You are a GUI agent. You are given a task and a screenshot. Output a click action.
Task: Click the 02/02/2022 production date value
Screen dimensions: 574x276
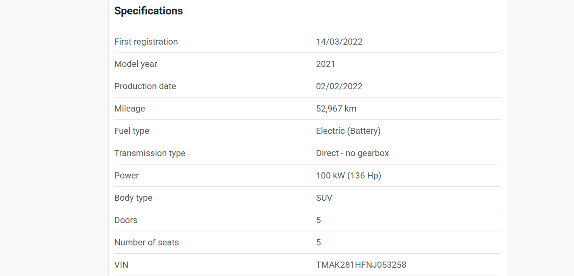[x=339, y=87]
